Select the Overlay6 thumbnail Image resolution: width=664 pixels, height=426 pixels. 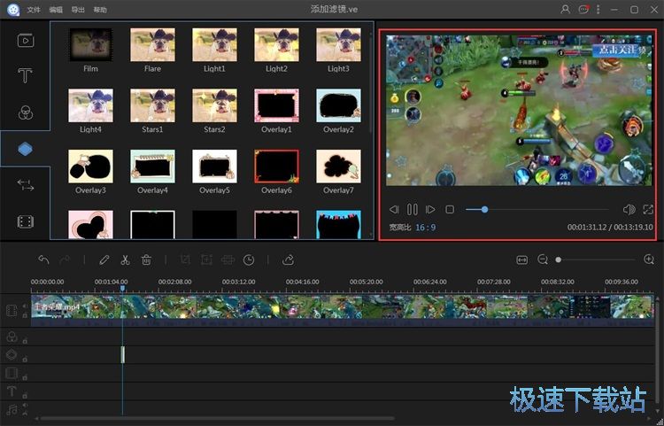276,166
